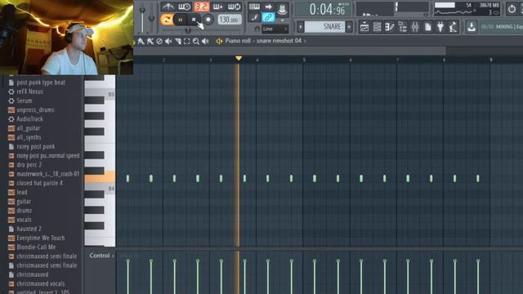This screenshot has width=523, height=294.
Task: Select the Delete tool in piano roll toolbar
Action: point(159,41)
